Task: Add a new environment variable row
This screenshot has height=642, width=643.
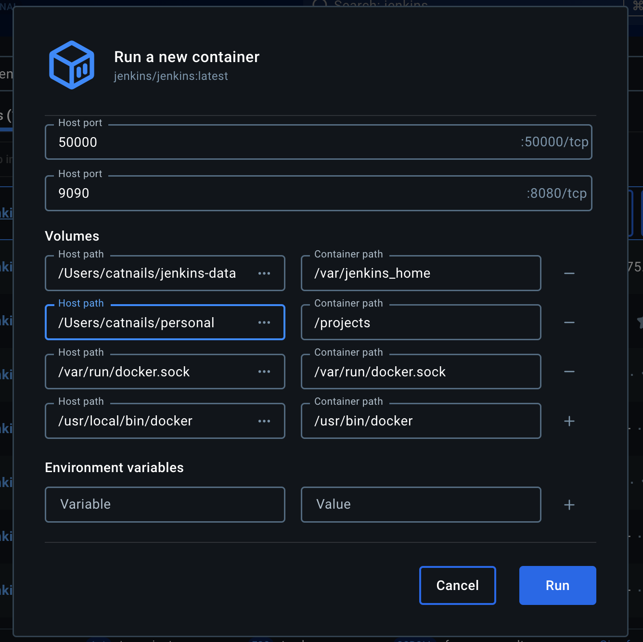Action: 569,505
